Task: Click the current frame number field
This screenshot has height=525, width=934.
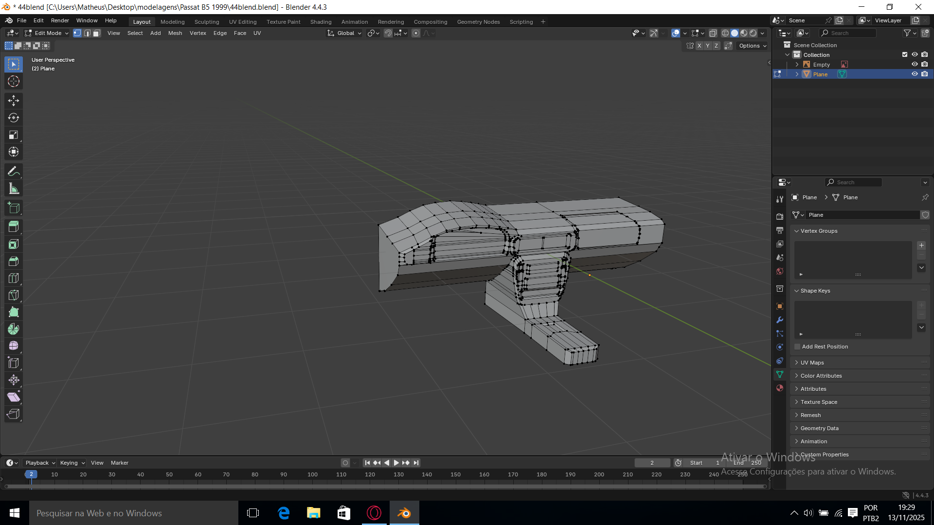Action: [x=652, y=463]
